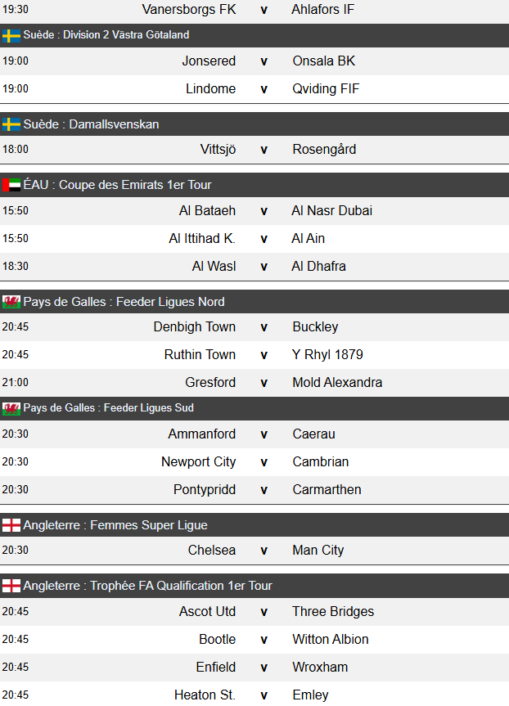
Task: Select the Al Nasr Dubai team
Action: click(x=331, y=211)
